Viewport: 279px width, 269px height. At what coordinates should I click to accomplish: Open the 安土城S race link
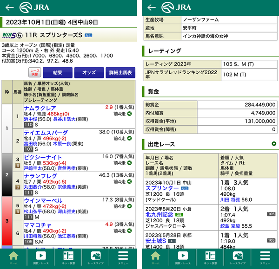coord(156,241)
